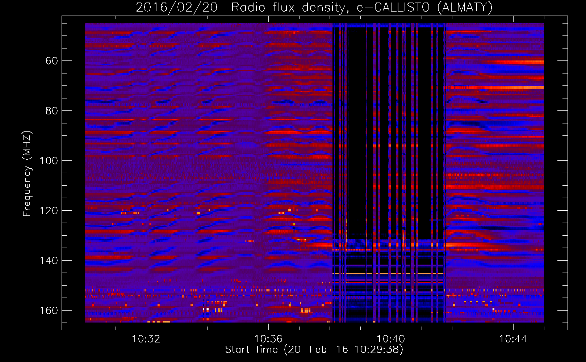Screen dimensions: 586x362
Task: Click the 10:40 time tick label
Action: tap(391, 339)
